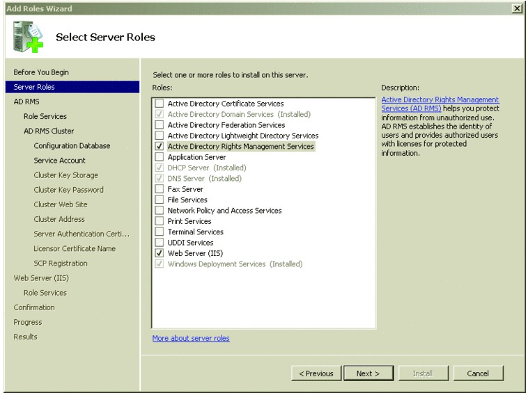Click 'Active Directory Domain Services (Installed)' row text
Screen dimensions: 528x395
[x=239, y=114]
